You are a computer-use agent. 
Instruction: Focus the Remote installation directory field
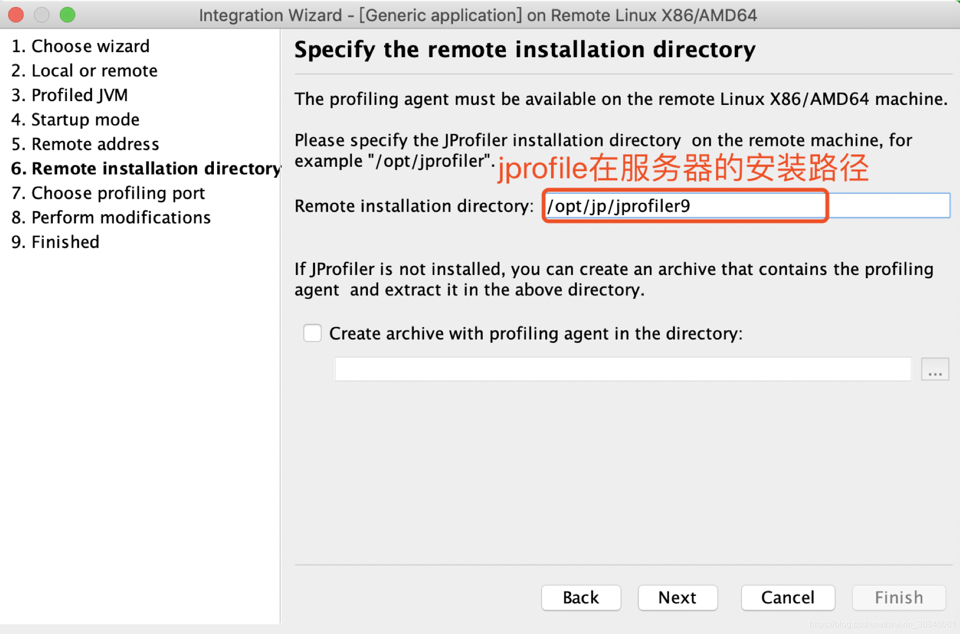tap(747, 206)
